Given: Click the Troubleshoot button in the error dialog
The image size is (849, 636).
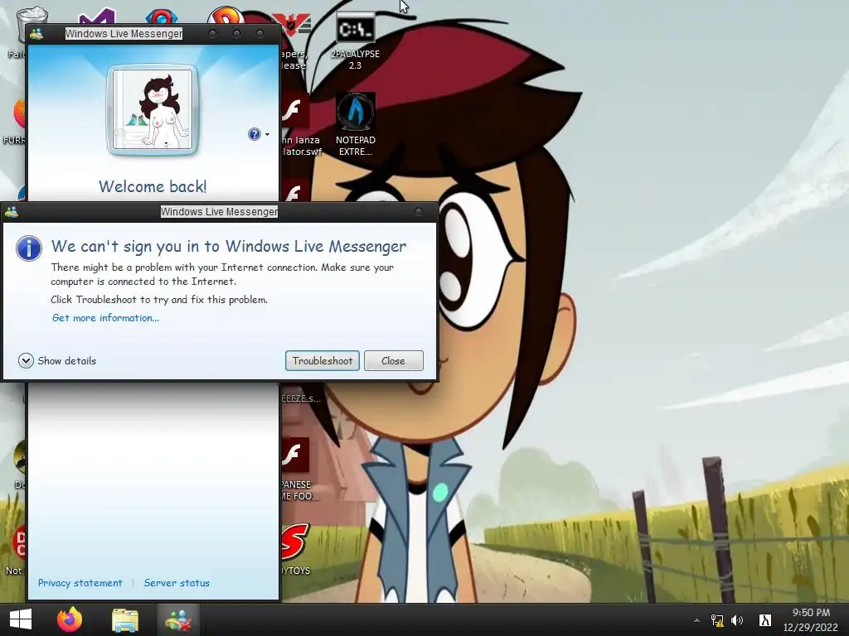Looking at the screenshot, I should click(323, 361).
